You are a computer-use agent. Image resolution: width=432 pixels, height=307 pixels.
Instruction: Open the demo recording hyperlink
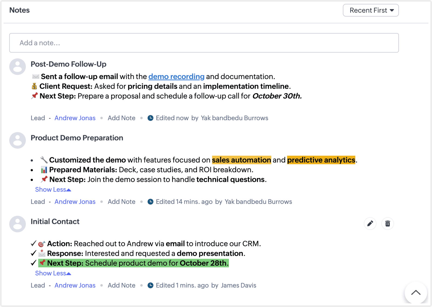tap(176, 77)
